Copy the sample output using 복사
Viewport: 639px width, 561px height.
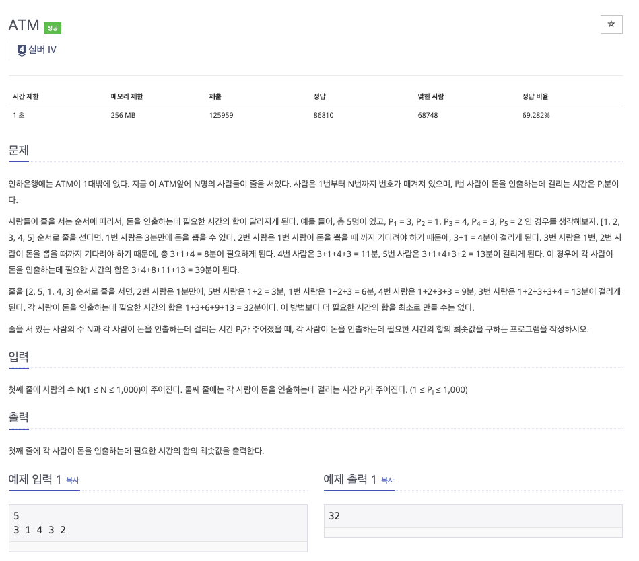(387, 480)
